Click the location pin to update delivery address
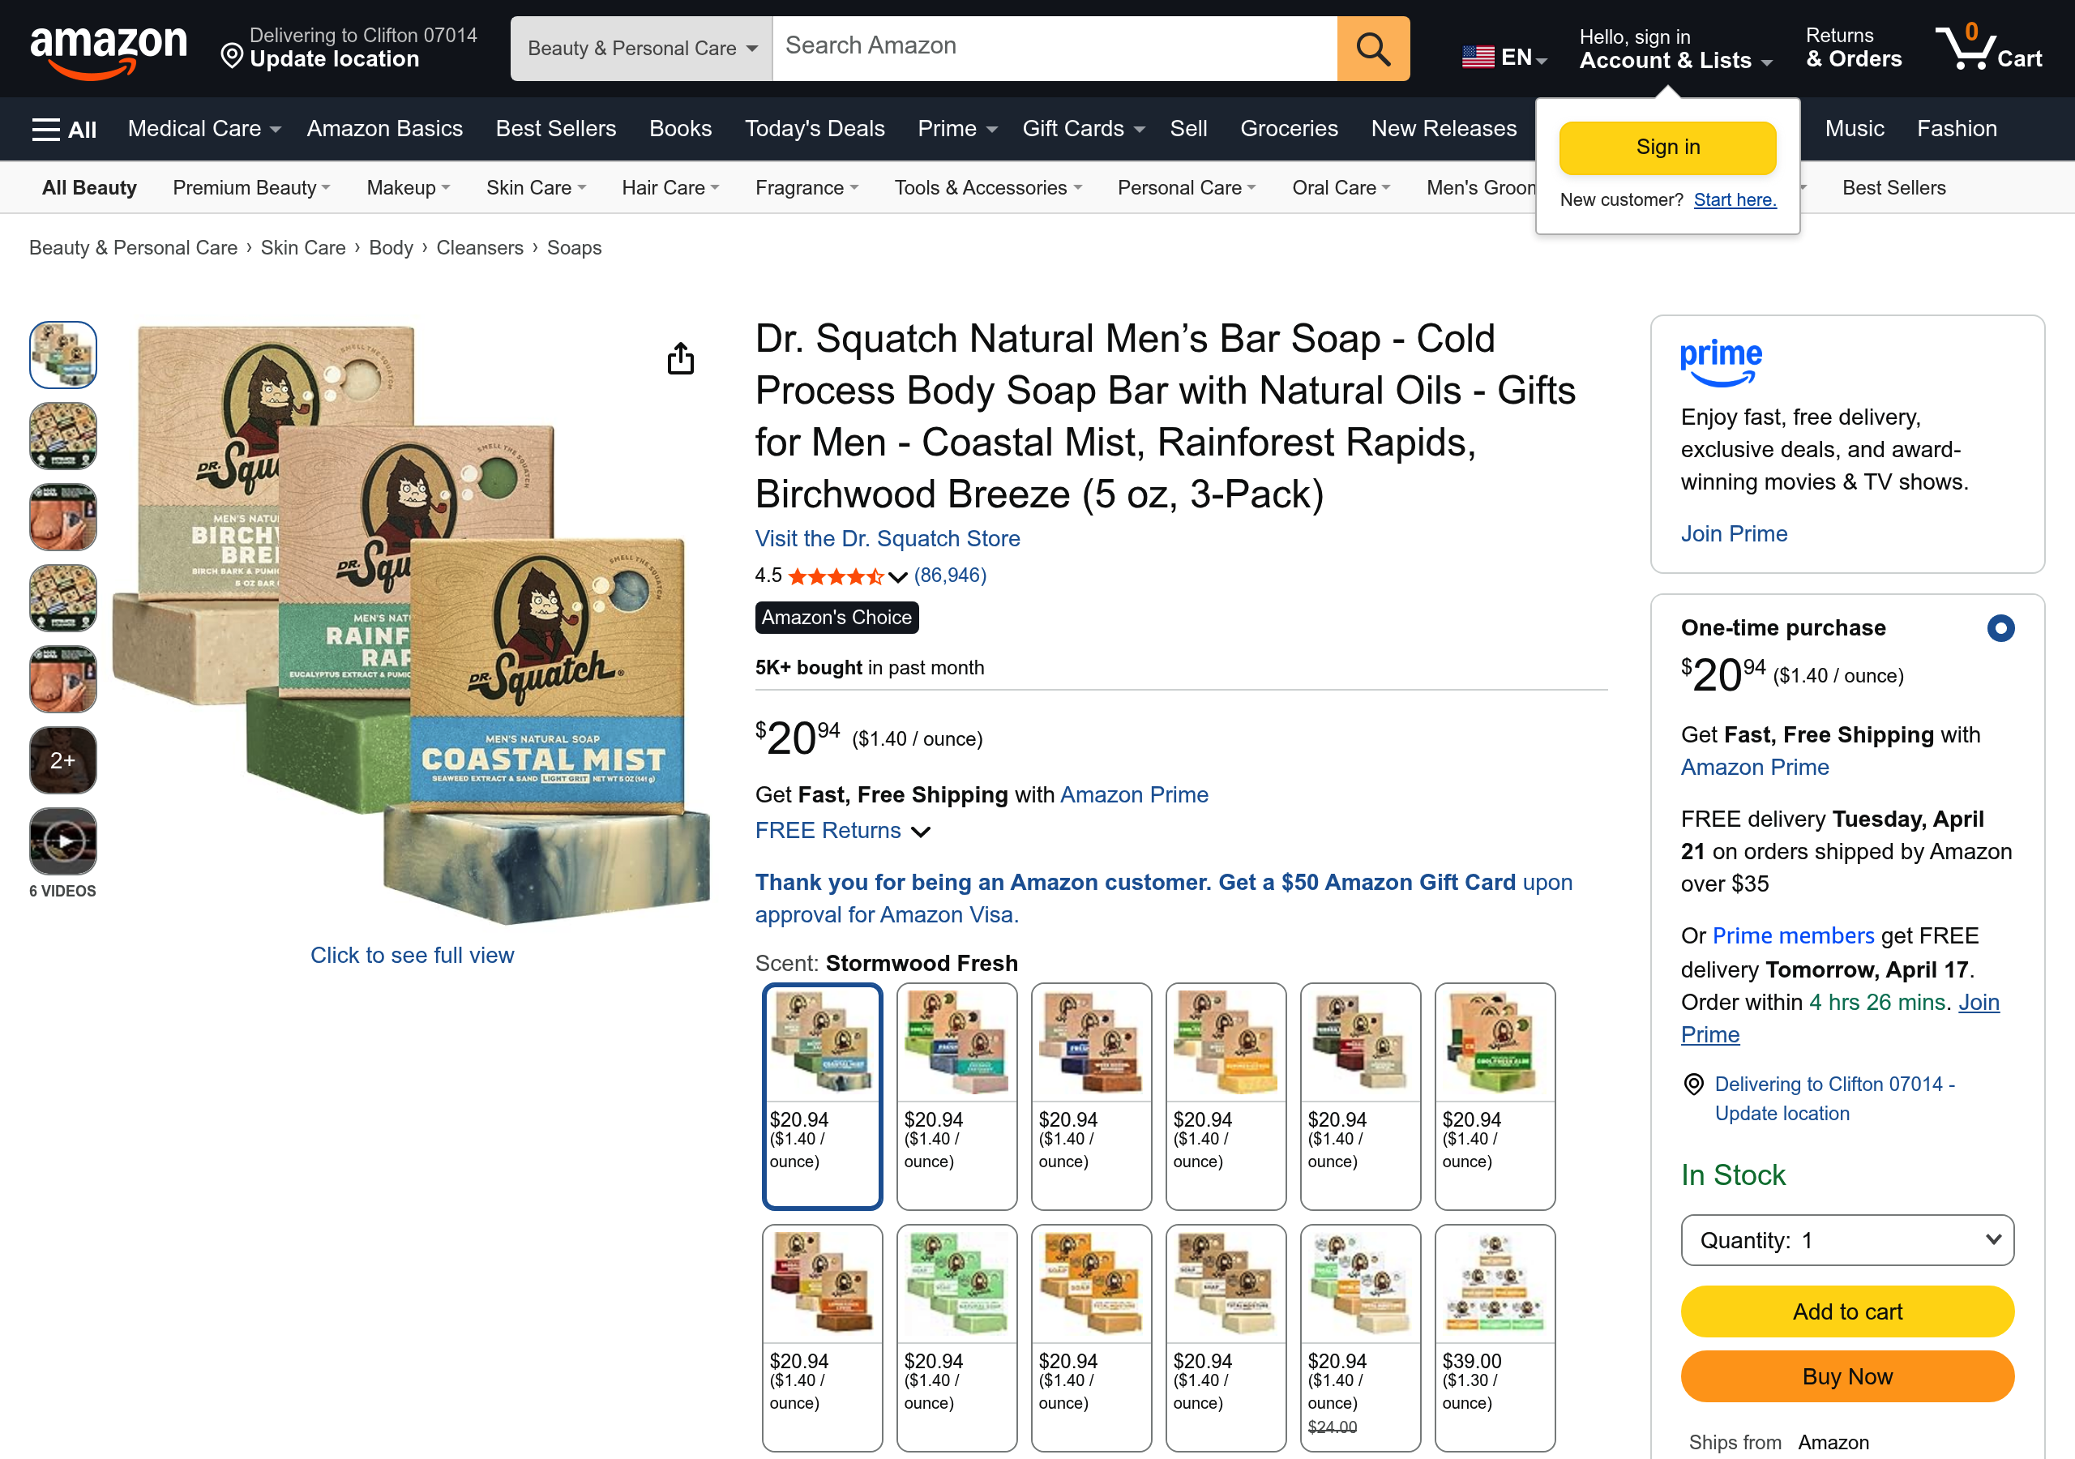 point(231,57)
